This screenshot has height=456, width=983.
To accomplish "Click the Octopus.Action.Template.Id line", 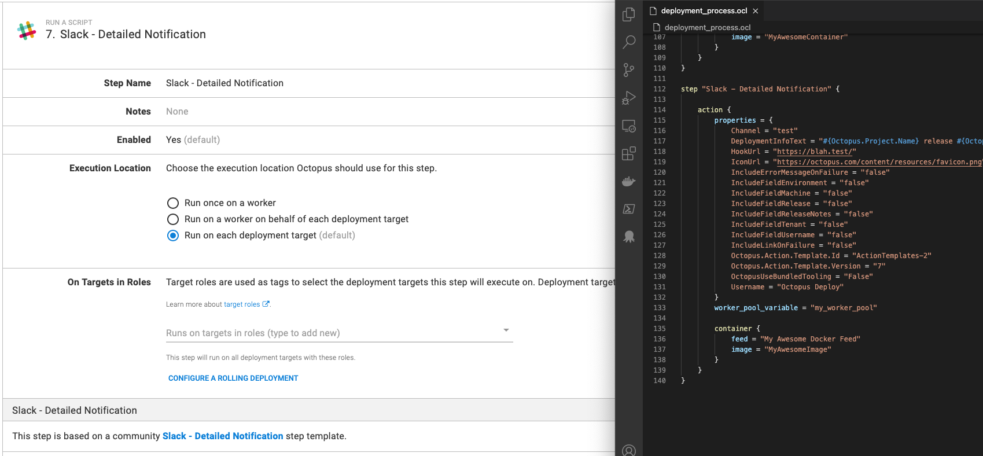I will [831, 256].
